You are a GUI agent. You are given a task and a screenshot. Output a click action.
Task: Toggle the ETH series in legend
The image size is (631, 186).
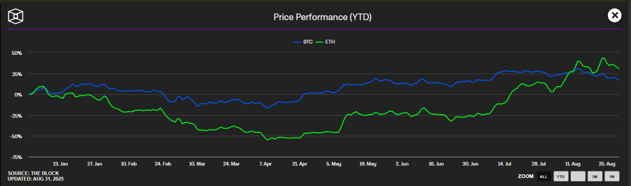click(x=325, y=42)
